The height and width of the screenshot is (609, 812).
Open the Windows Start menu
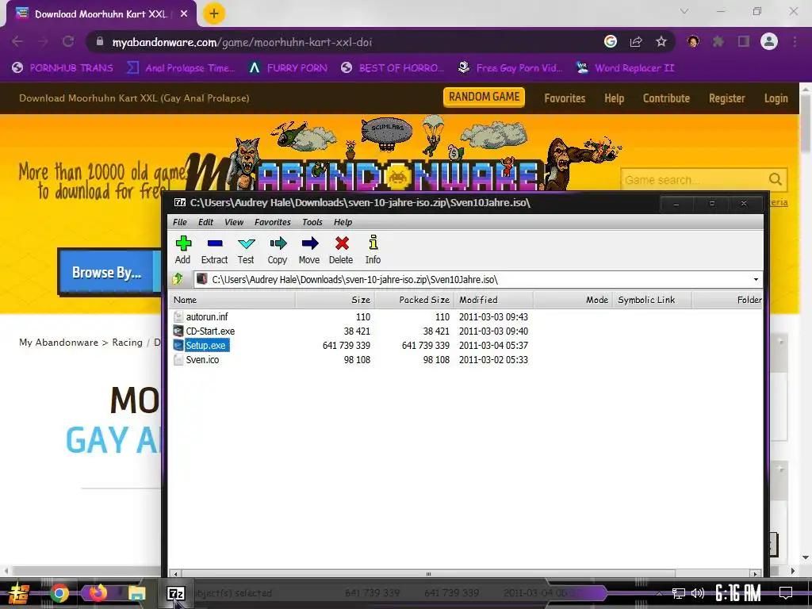(19, 593)
